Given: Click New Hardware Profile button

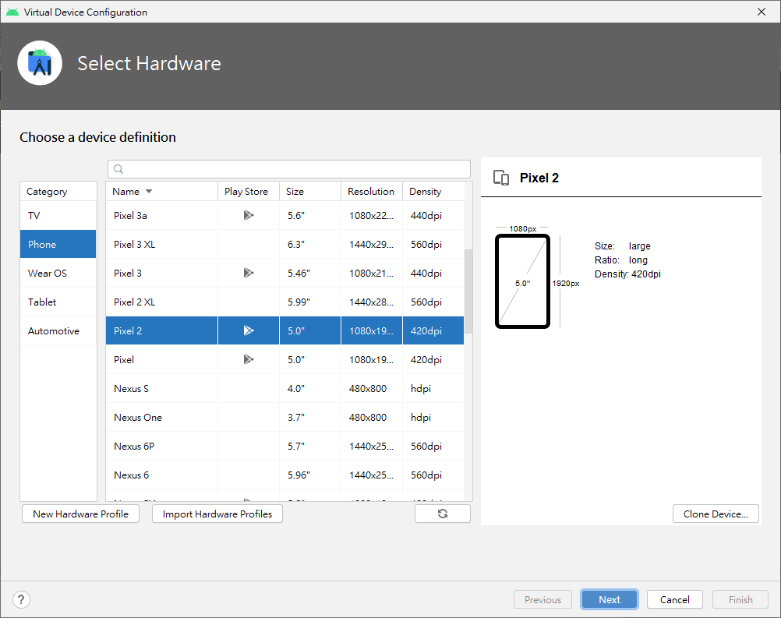Looking at the screenshot, I should point(81,514).
